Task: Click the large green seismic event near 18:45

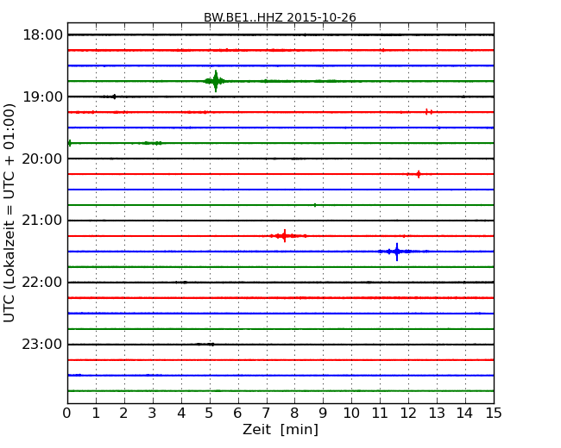Action: point(216,81)
